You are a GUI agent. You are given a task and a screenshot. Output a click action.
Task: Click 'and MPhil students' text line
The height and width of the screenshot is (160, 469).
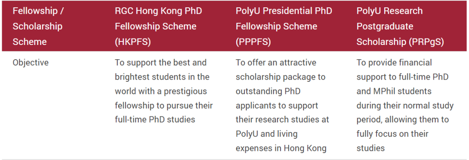394,91
